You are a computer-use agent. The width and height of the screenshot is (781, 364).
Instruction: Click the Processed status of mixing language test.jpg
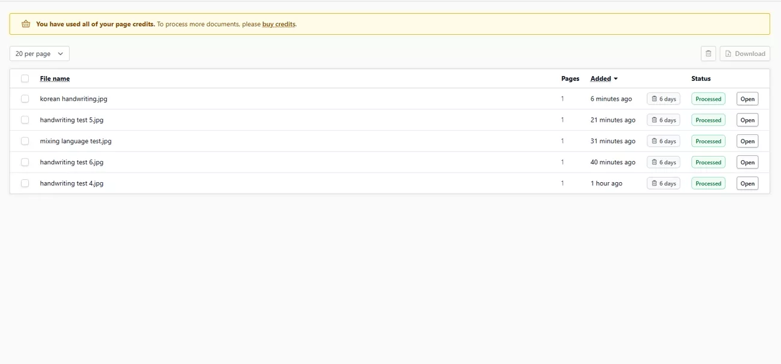[708, 141]
